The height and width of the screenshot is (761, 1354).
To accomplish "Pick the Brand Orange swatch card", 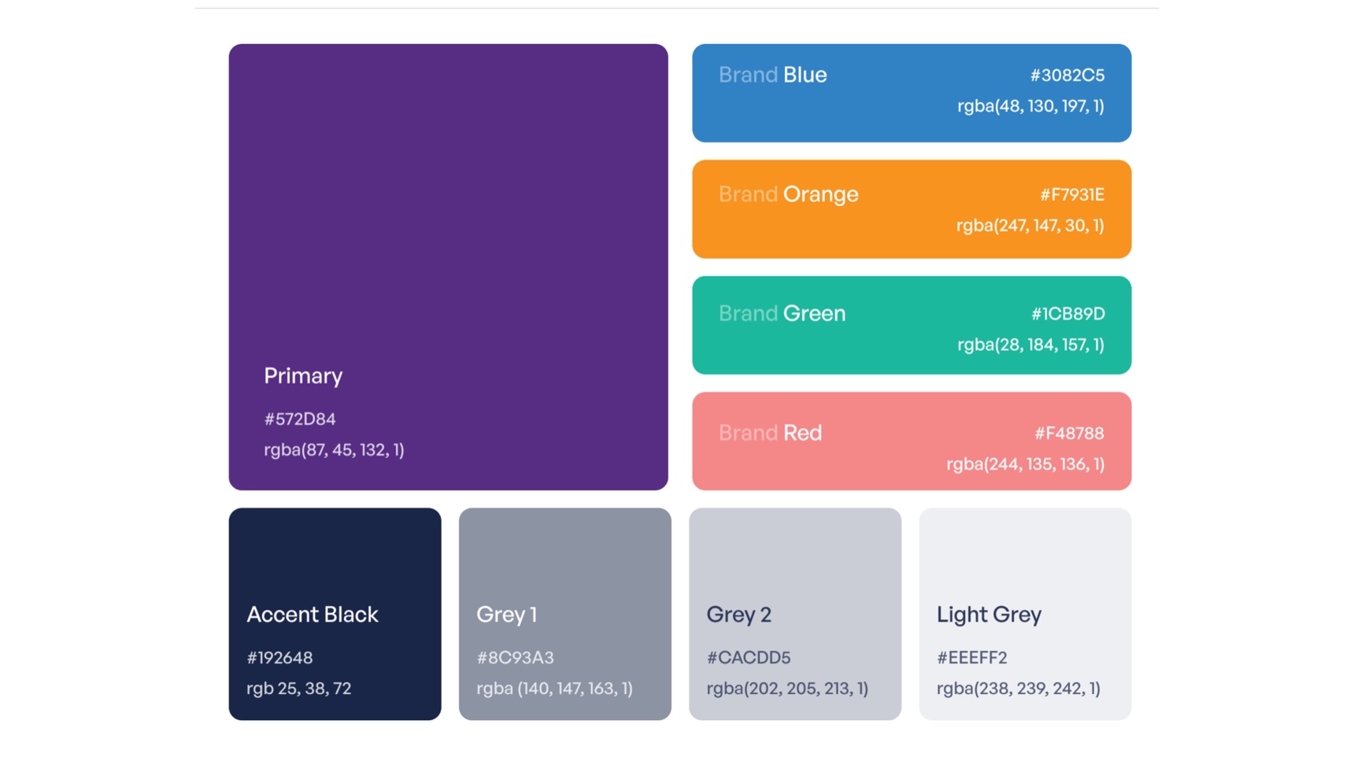I will (912, 209).
